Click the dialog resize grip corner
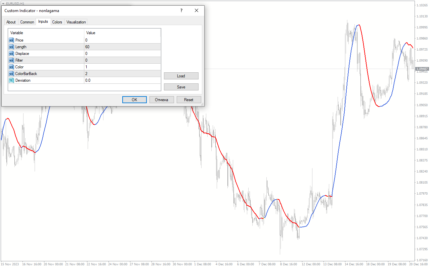 point(202,105)
